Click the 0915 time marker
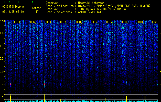This screenshot has width=161, height=102. tap(79, 22)
